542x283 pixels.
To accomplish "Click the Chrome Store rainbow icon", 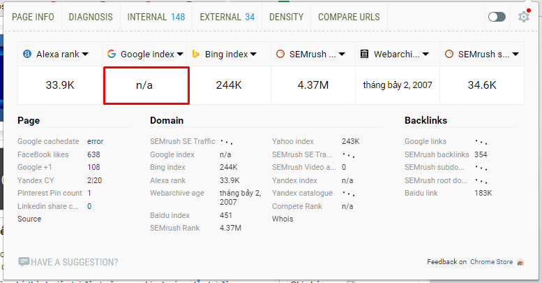I will [x=520, y=262].
